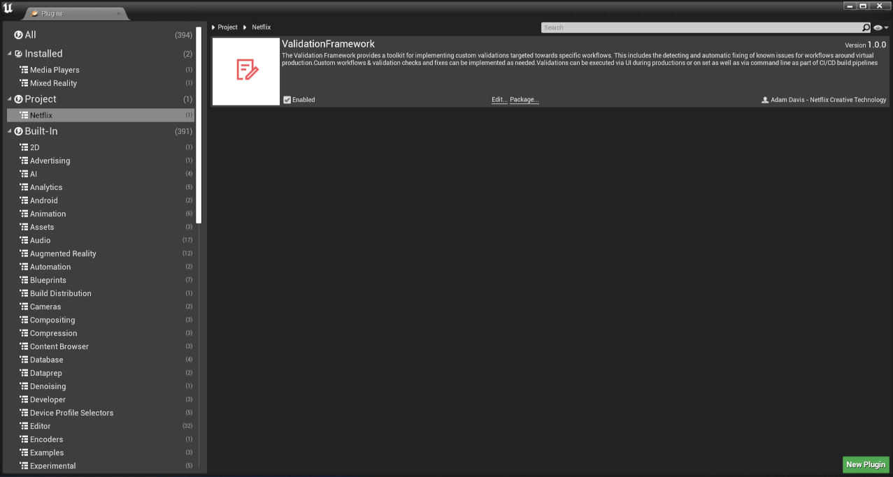Viewport: 893px width, 477px height.
Task: Disable the ValidationFramework Enabled checkbox
Action: pyautogui.click(x=287, y=100)
